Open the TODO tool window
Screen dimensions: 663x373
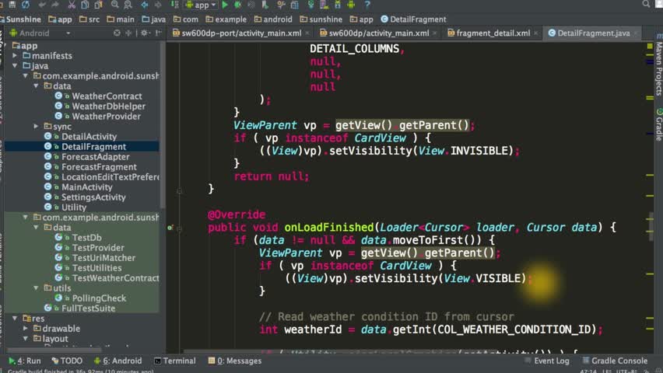click(x=67, y=361)
